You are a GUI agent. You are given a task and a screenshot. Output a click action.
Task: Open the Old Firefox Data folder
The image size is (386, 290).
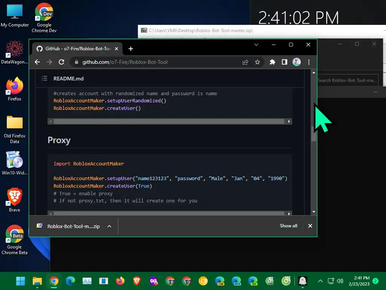pos(15,129)
